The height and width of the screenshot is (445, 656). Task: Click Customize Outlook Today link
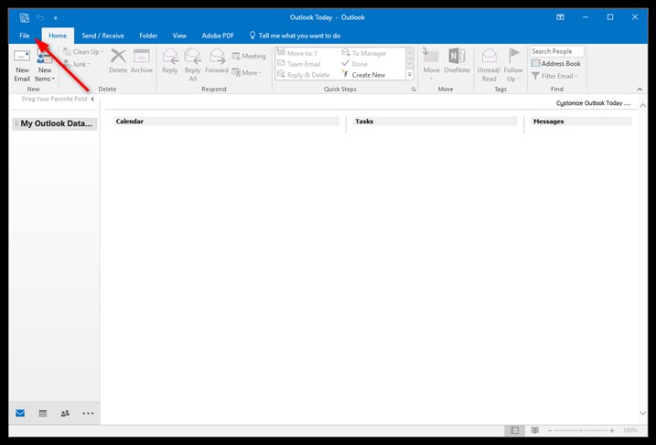click(x=593, y=103)
